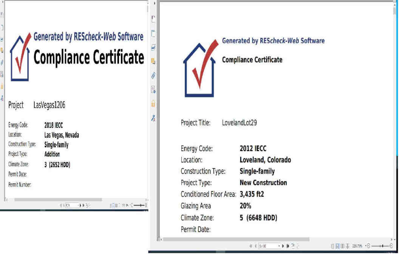Open paperclip attachments icon in left viewer
The height and width of the screenshot is (255, 408).
coord(2,62)
